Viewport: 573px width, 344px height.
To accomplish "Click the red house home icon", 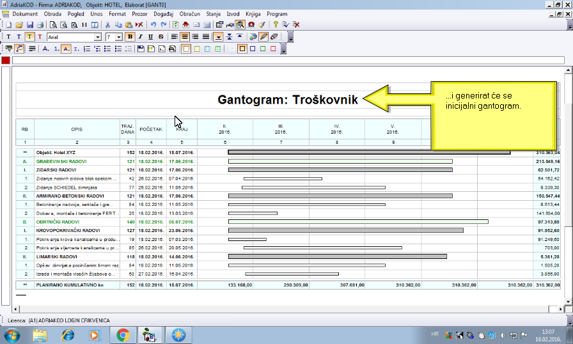I will (x=186, y=25).
